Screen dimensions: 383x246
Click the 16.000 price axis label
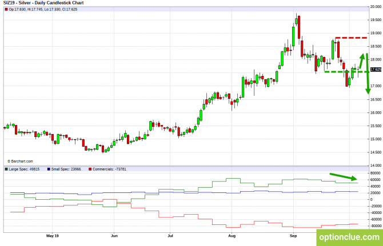tap(376, 112)
